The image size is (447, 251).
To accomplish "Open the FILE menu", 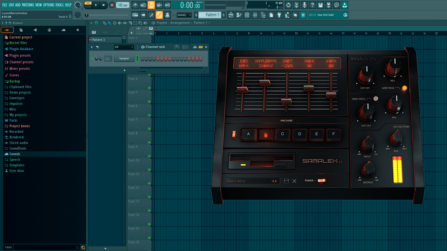I will (5, 5).
